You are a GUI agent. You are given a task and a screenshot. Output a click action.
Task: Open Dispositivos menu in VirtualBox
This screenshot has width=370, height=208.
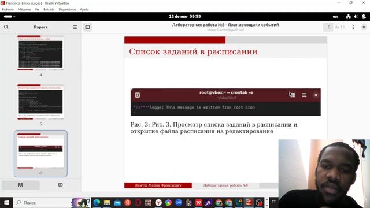coord(67,9)
